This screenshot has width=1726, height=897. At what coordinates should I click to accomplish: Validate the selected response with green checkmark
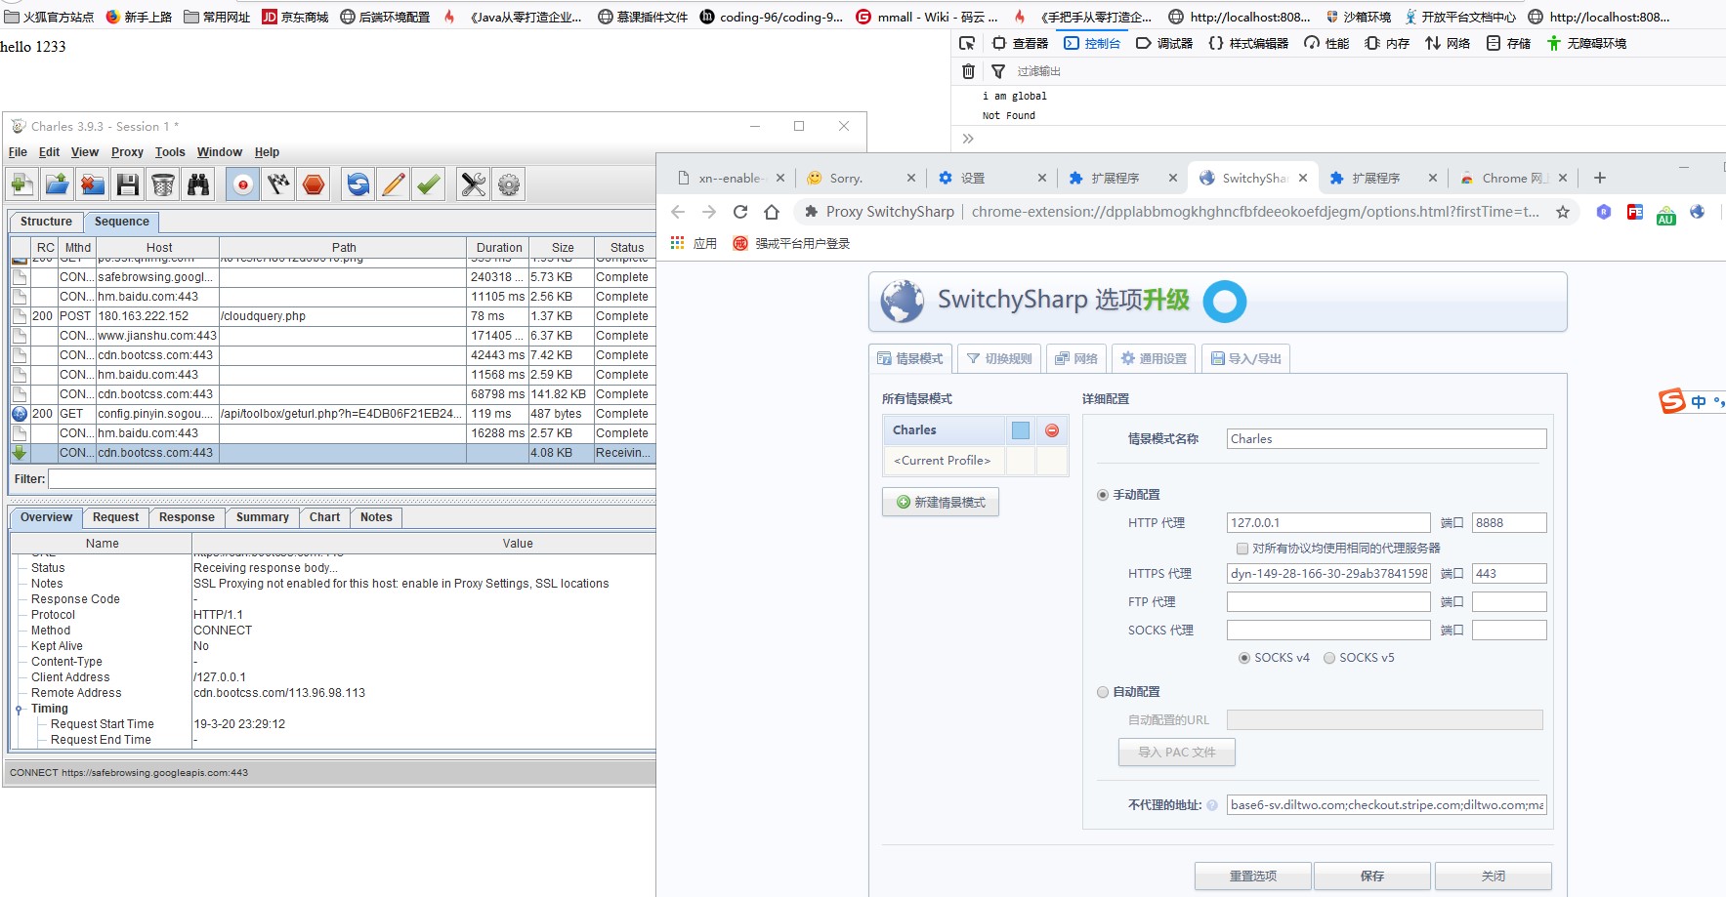(429, 184)
